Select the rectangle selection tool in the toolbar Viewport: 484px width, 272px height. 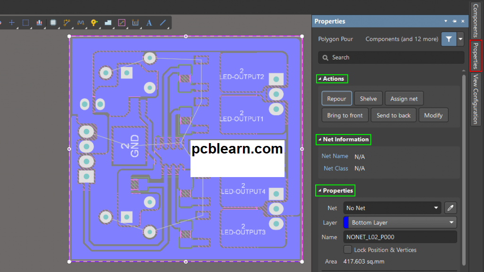(26, 22)
